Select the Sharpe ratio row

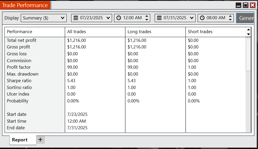[x=125, y=81]
